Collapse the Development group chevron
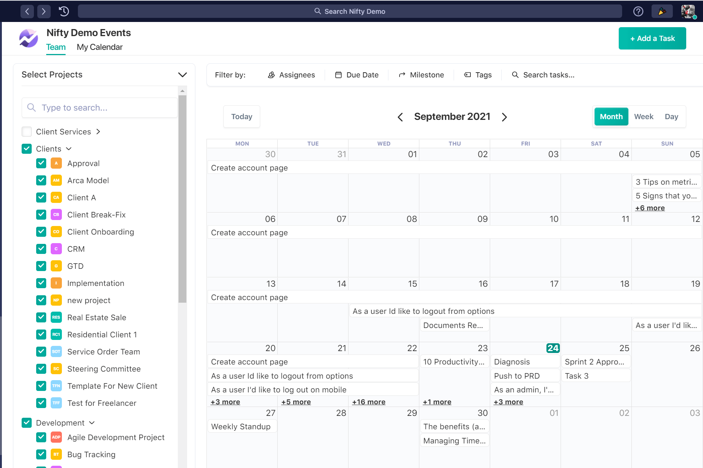This screenshot has height=468, width=703. click(92, 423)
